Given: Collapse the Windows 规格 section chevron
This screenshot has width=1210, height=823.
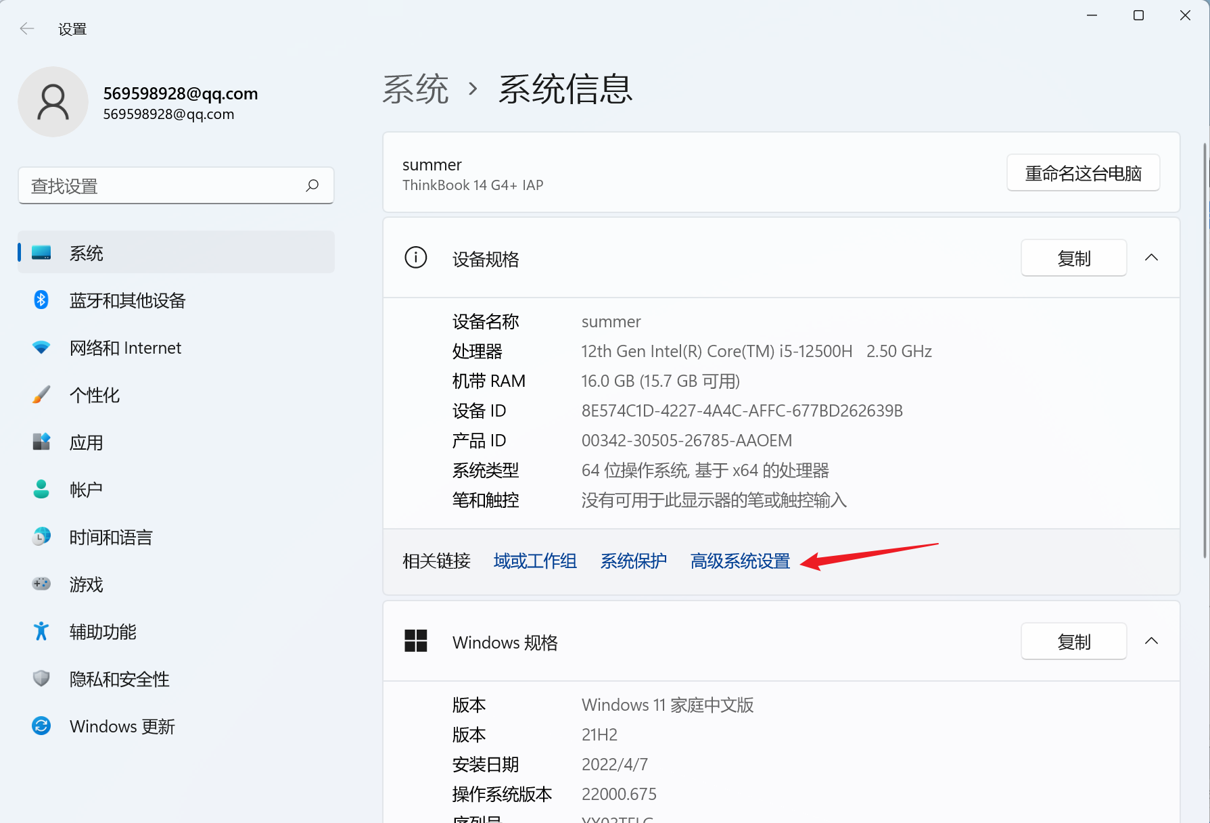Looking at the screenshot, I should (x=1152, y=641).
